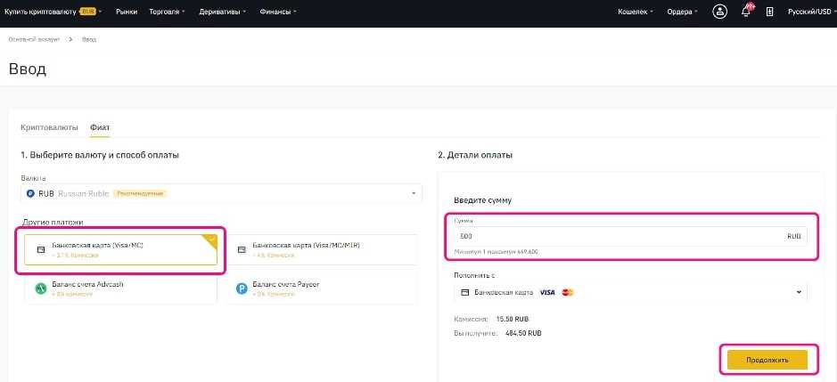
Task: Click the app download icon in header
Action: [770, 12]
